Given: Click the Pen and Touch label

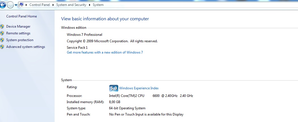Looking at the screenshot, I should (x=78, y=114).
